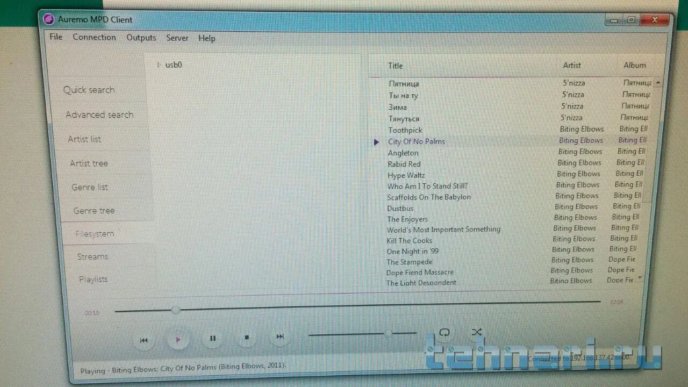Select the song "Dope Fiend Massacre"
The width and height of the screenshot is (688, 387).
[x=420, y=273]
